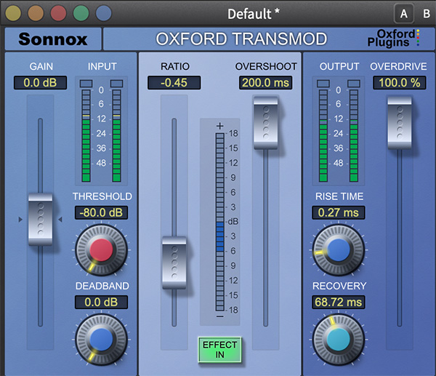Click the right input meter clip indicator
436x376 pixels.
coord(116,84)
